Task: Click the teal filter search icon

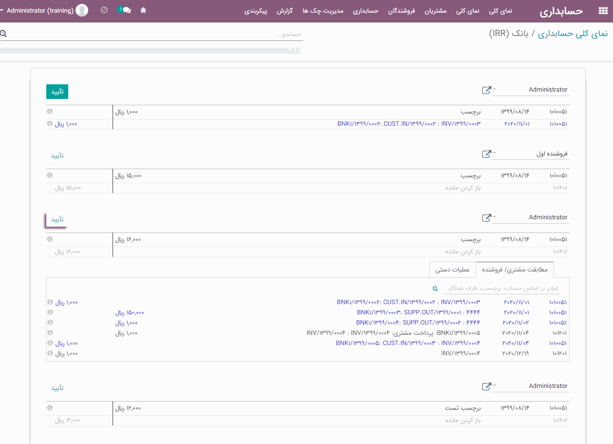Action: coord(436,289)
